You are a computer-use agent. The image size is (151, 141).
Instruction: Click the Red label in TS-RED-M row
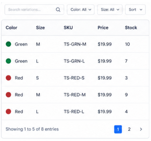[19, 95]
